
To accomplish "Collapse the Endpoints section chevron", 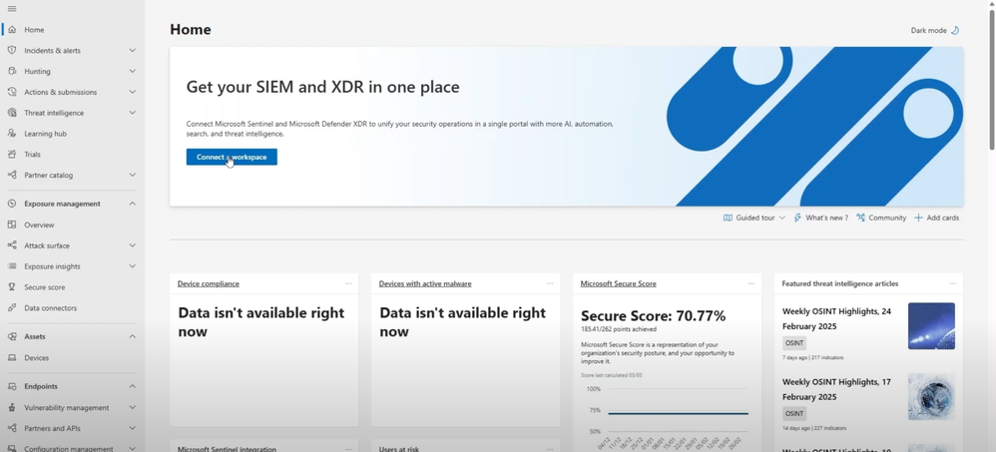I will click(x=132, y=386).
